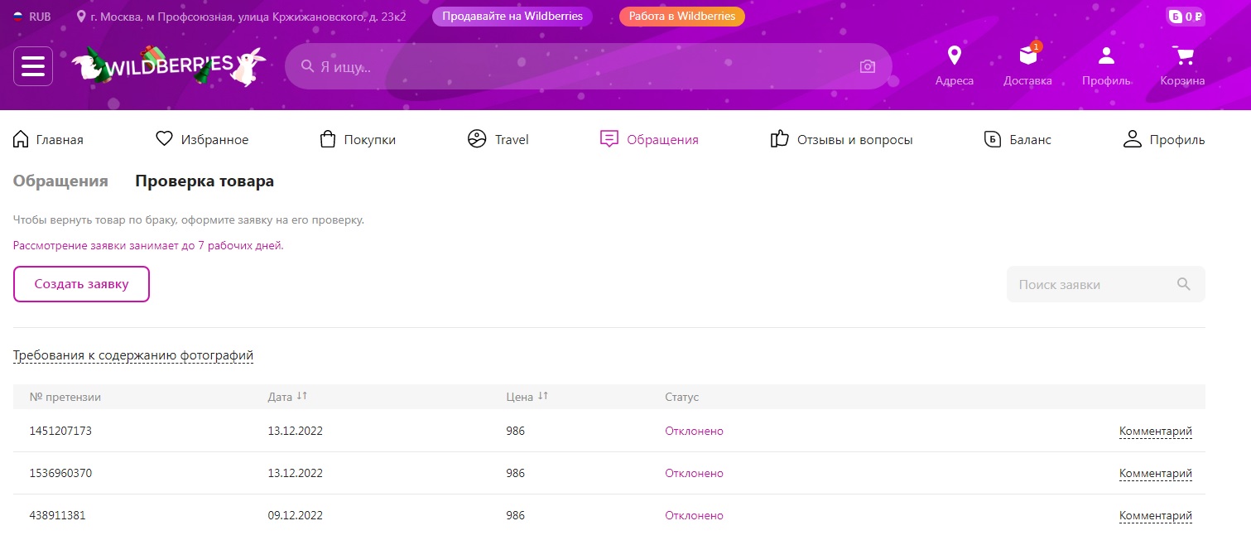1251x545 pixels.
Task: Open Комментарий for claim 1451207173
Action: [1155, 431]
